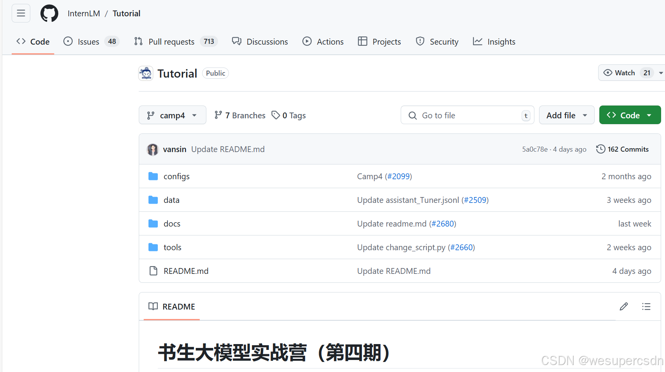Open the tools folder
665x372 pixels.
tap(173, 247)
